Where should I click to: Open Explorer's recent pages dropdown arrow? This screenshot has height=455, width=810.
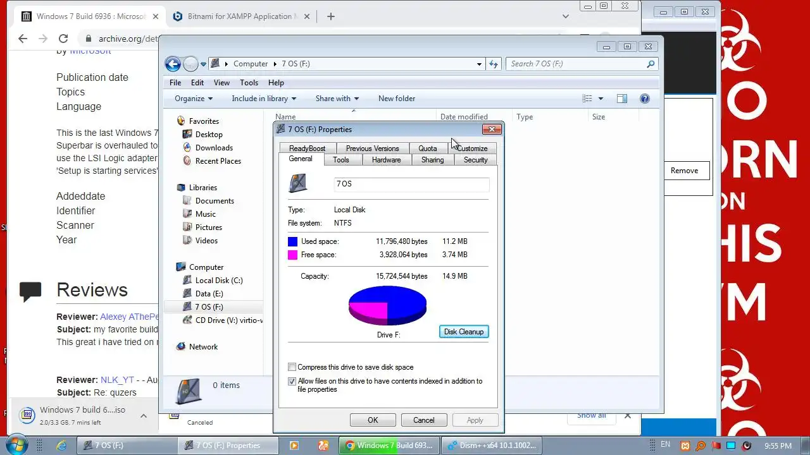click(x=203, y=64)
